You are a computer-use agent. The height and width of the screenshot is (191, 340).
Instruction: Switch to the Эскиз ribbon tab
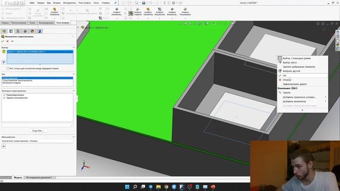click(x=32, y=23)
